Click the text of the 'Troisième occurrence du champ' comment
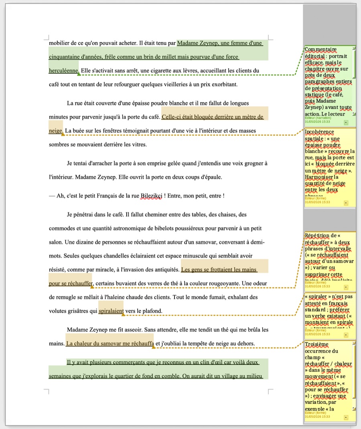 [328, 377]
